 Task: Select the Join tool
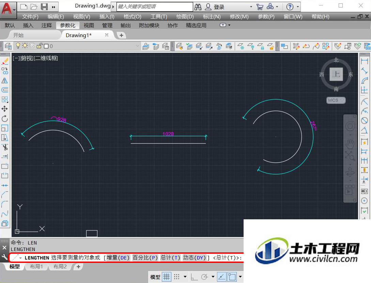click(5, 185)
